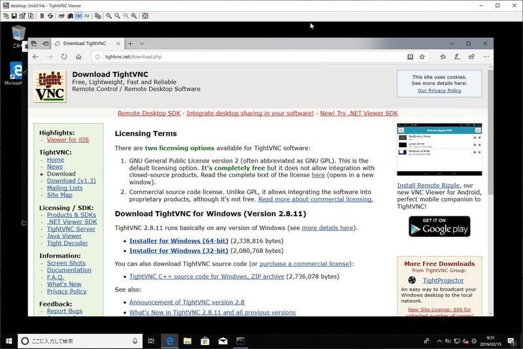
Task: Click the Google Play badge
Action: pos(439,226)
